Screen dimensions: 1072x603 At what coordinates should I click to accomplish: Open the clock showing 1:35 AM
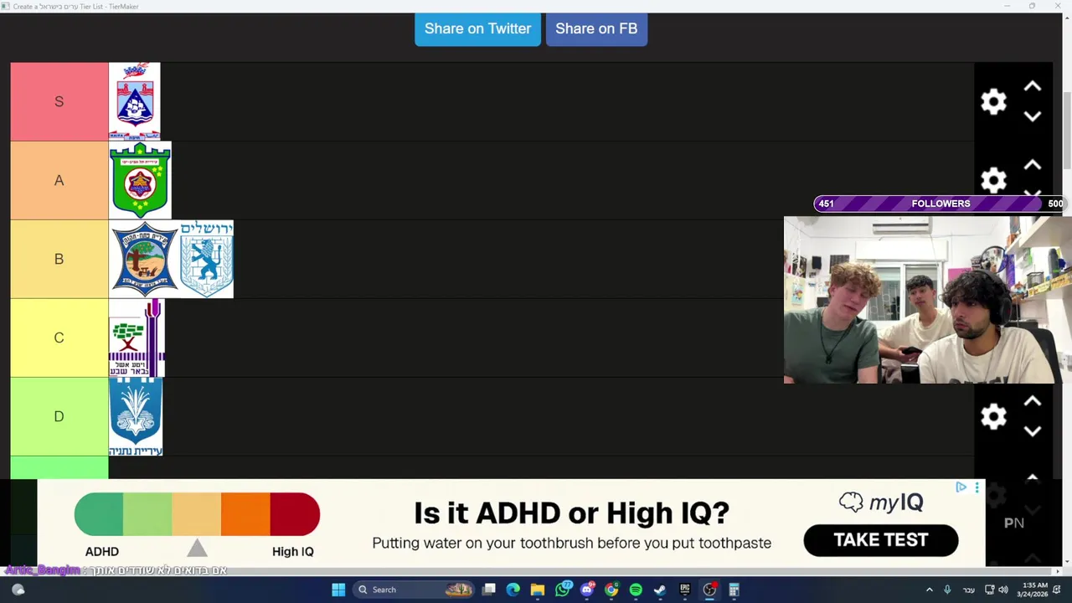[x=1034, y=590]
